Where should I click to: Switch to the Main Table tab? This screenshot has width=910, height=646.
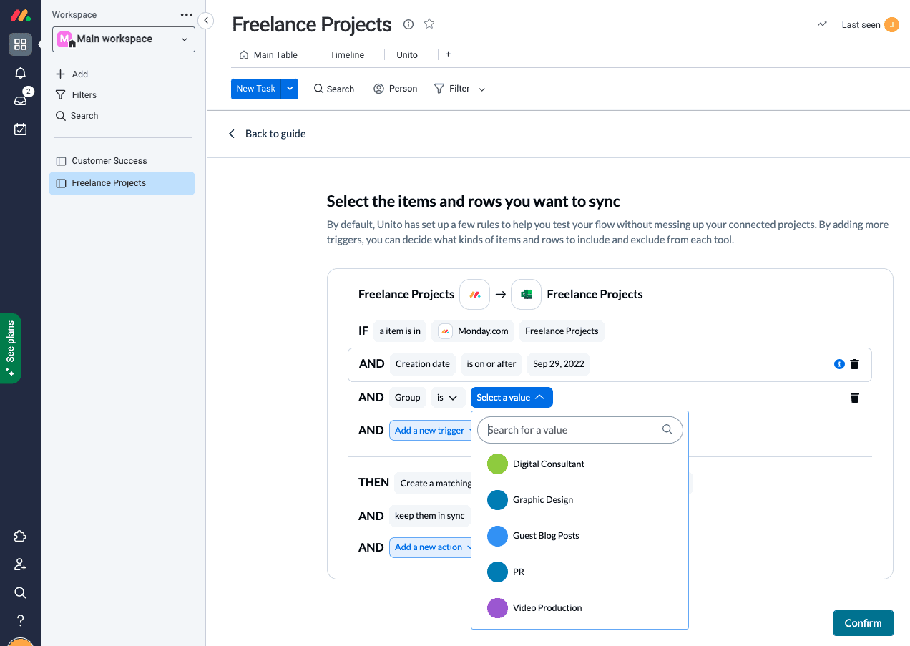268,54
